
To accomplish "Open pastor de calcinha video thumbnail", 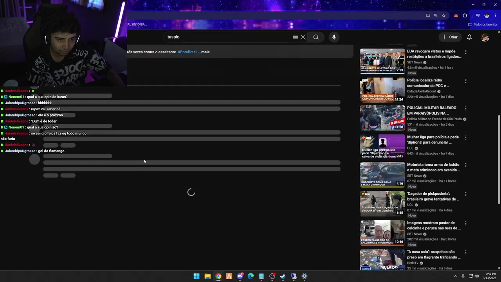I will (382, 233).
